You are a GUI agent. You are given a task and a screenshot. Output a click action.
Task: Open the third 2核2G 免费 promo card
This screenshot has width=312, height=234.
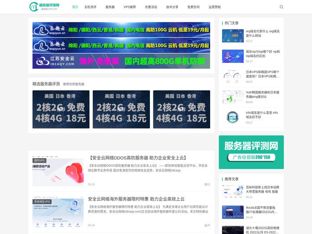[x=182, y=109]
